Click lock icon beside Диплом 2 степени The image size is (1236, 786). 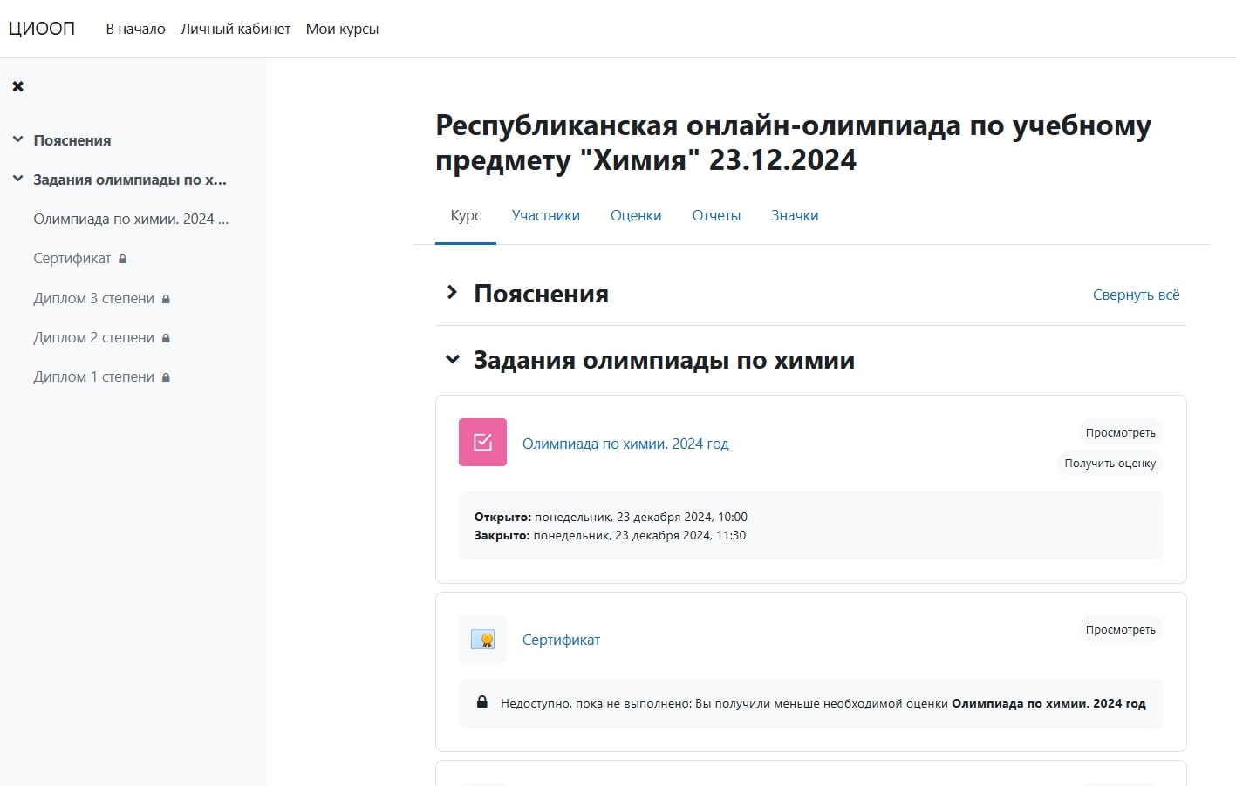tap(166, 338)
